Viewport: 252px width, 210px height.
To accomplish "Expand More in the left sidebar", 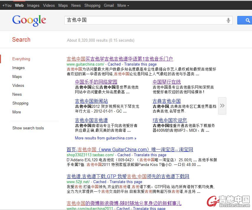I will coord(17,112).
